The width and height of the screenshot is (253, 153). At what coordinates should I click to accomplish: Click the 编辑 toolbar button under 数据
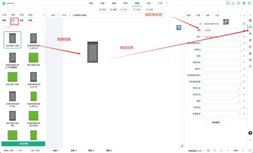pos(113,10)
